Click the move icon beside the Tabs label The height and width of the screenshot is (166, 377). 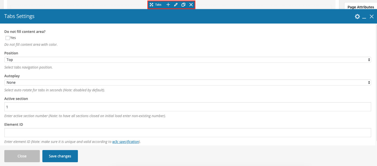[x=151, y=5]
